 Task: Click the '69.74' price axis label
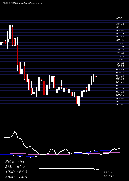pyautogui.click(x=120, y=69)
